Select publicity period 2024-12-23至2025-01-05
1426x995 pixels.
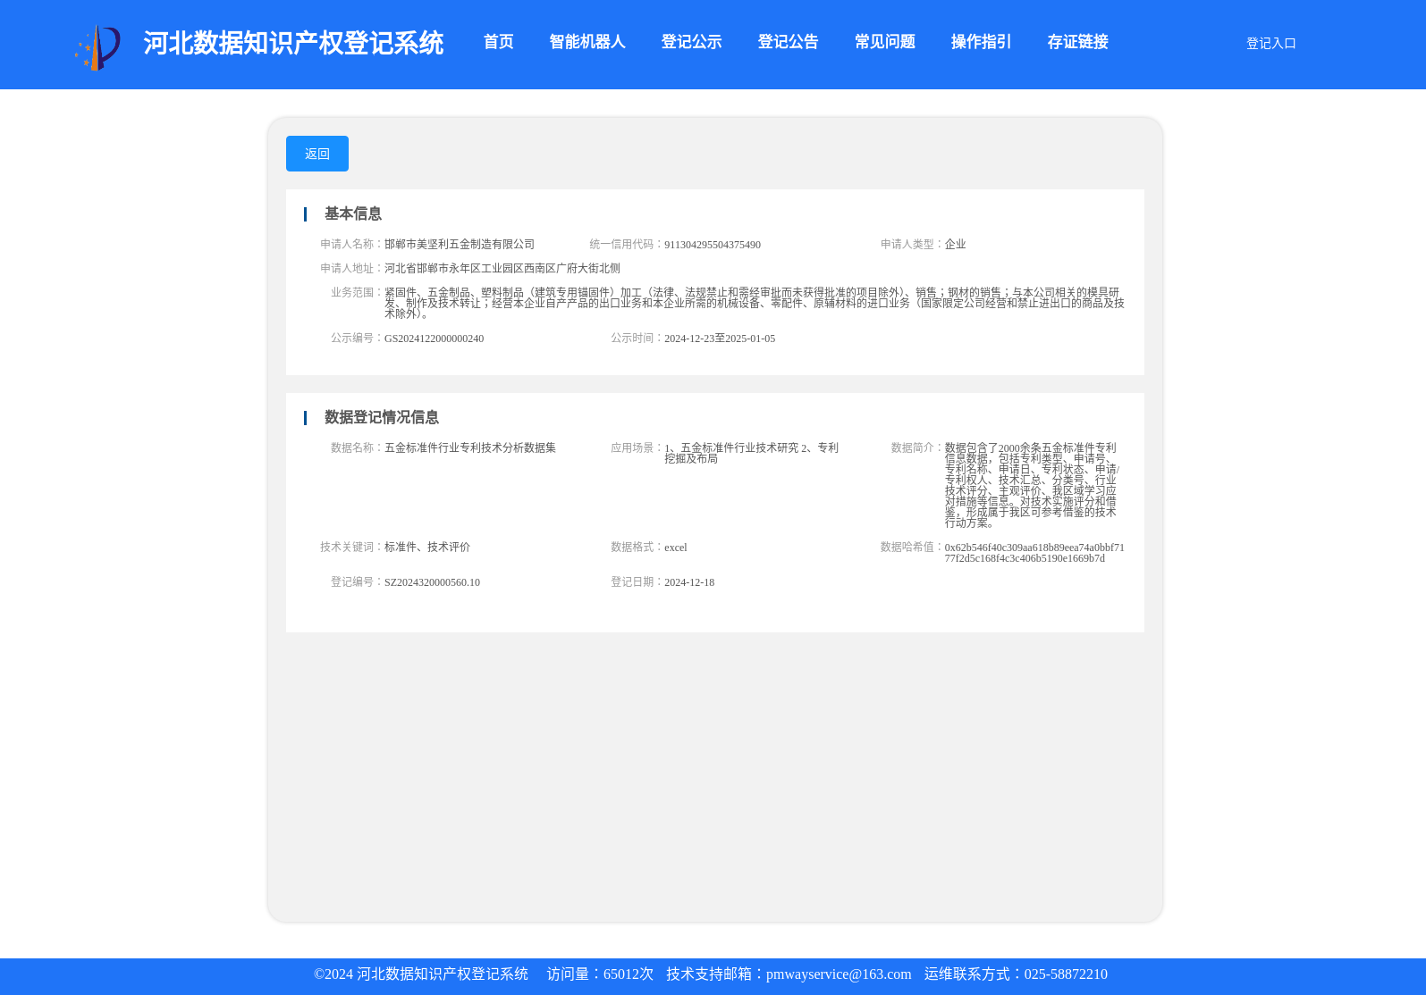[x=720, y=339]
